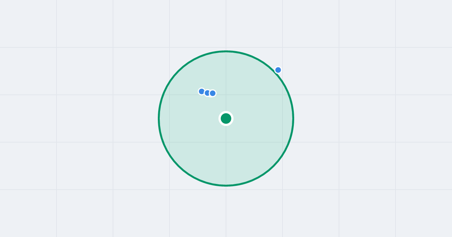Viewport: 452px width, 237px height.
Task: Select the leftmost blue dot in the cluster
Action: tap(202, 91)
